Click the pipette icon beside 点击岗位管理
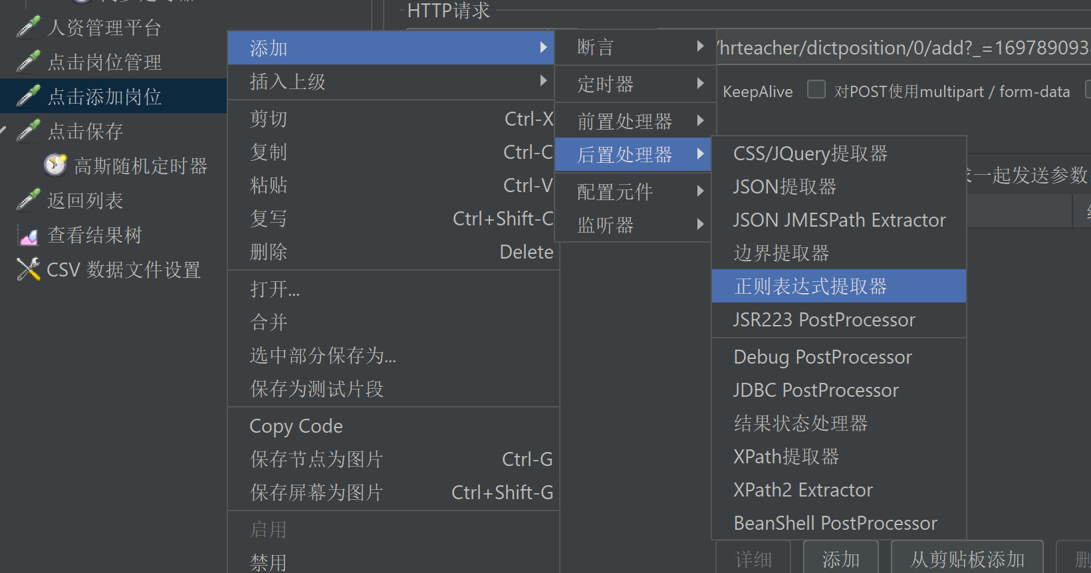Screen dimensions: 1091x573 28,62
